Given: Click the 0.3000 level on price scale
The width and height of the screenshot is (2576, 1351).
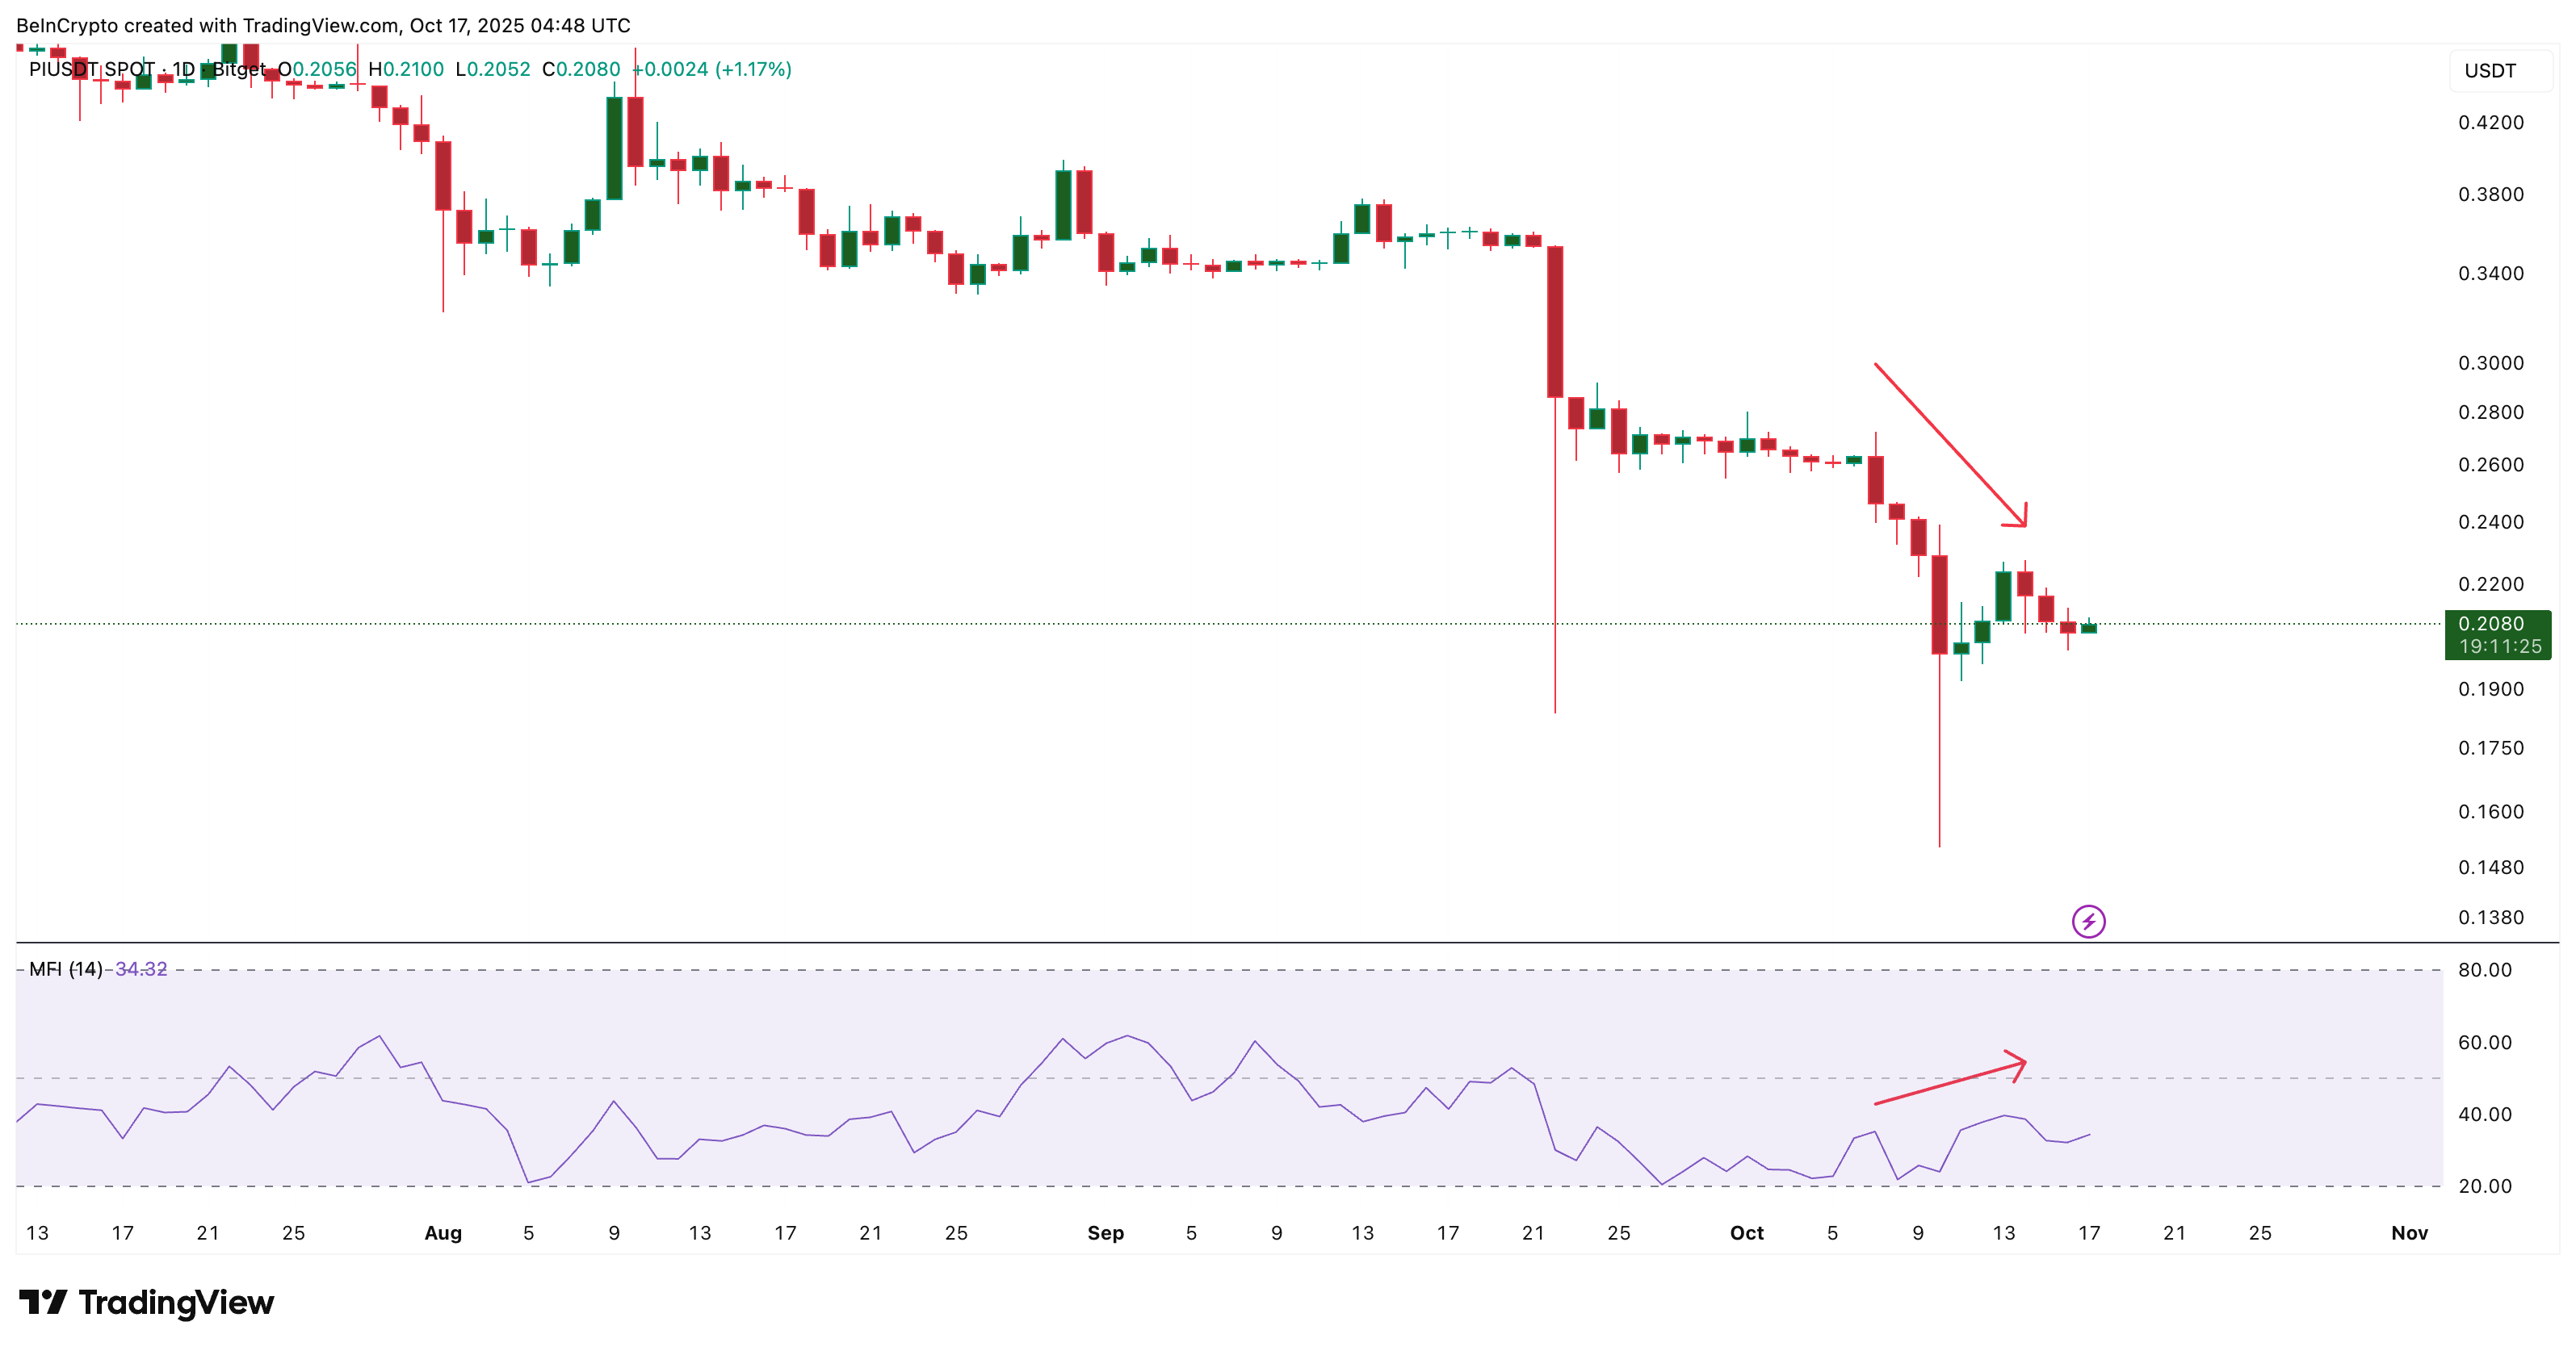Looking at the screenshot, I should tap(2490, 362).
